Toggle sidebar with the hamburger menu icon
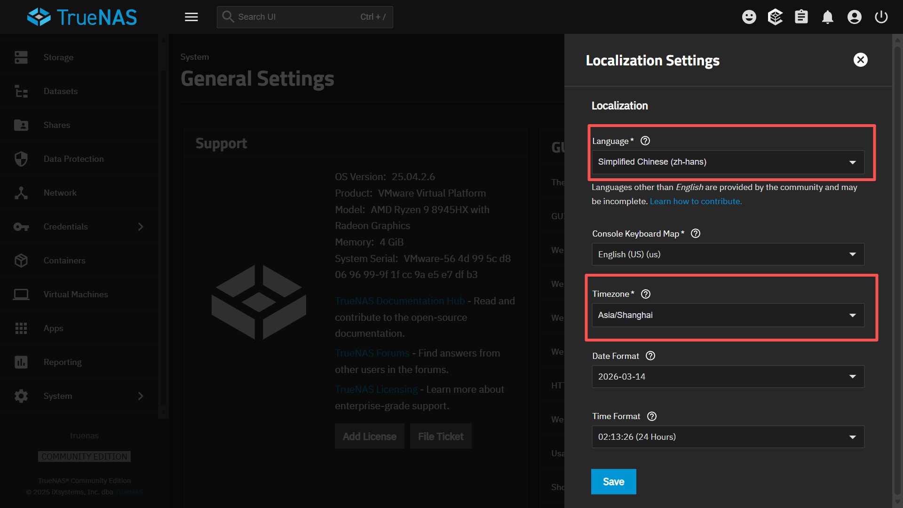903x508 pixels. point(191,17)
